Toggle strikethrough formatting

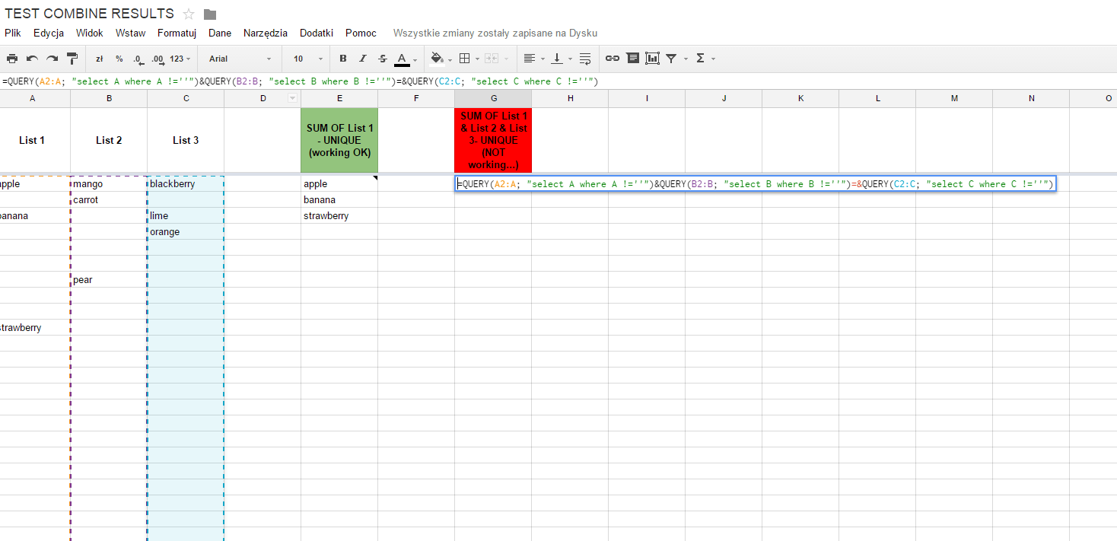click(383, 59)
